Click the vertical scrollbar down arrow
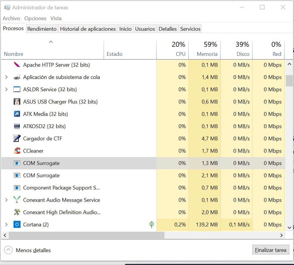The width and height of the screenshot is (294, 265). pyautogui.click(x=289, y=228)
